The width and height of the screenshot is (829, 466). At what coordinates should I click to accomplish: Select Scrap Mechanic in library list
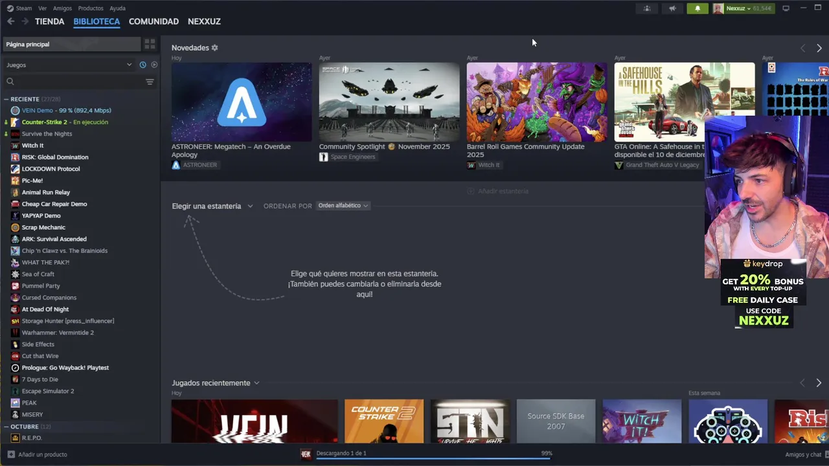click(43, 228)
